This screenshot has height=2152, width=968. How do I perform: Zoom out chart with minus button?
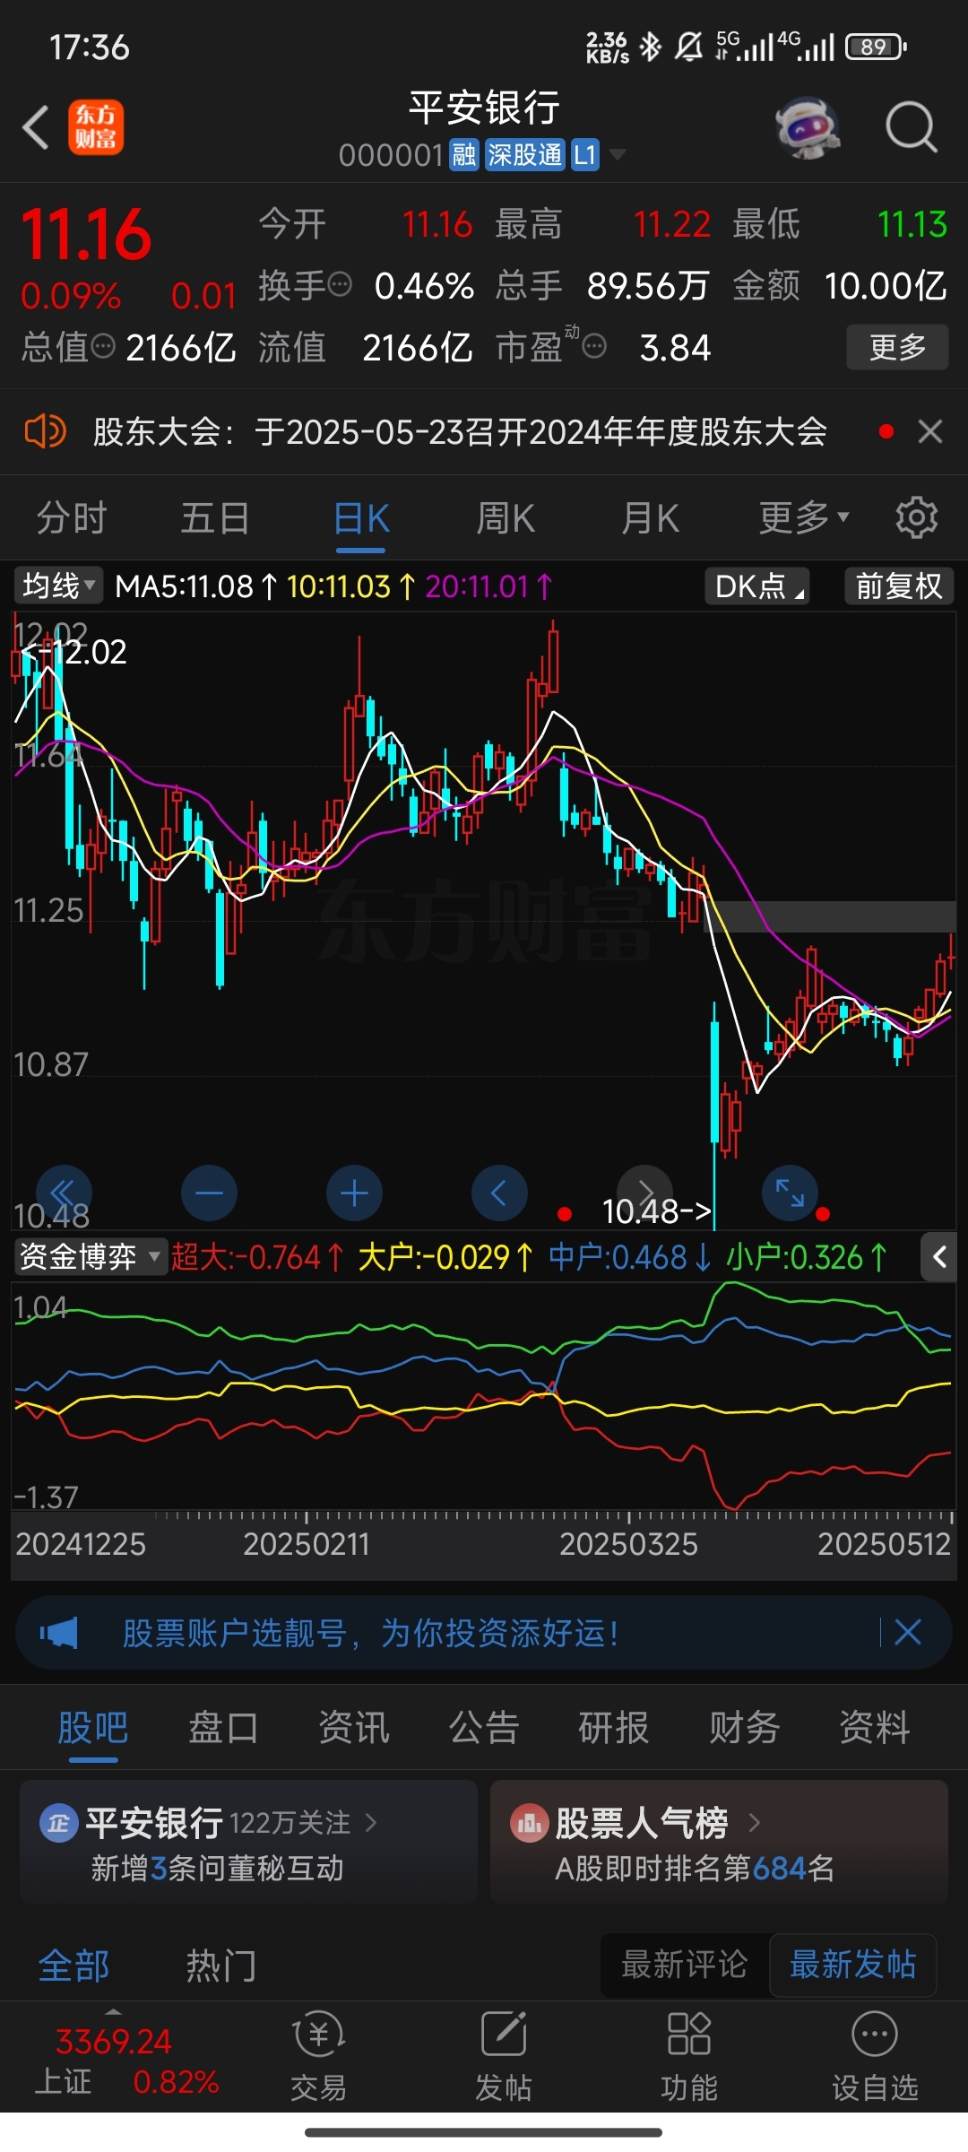point(209,1193)
